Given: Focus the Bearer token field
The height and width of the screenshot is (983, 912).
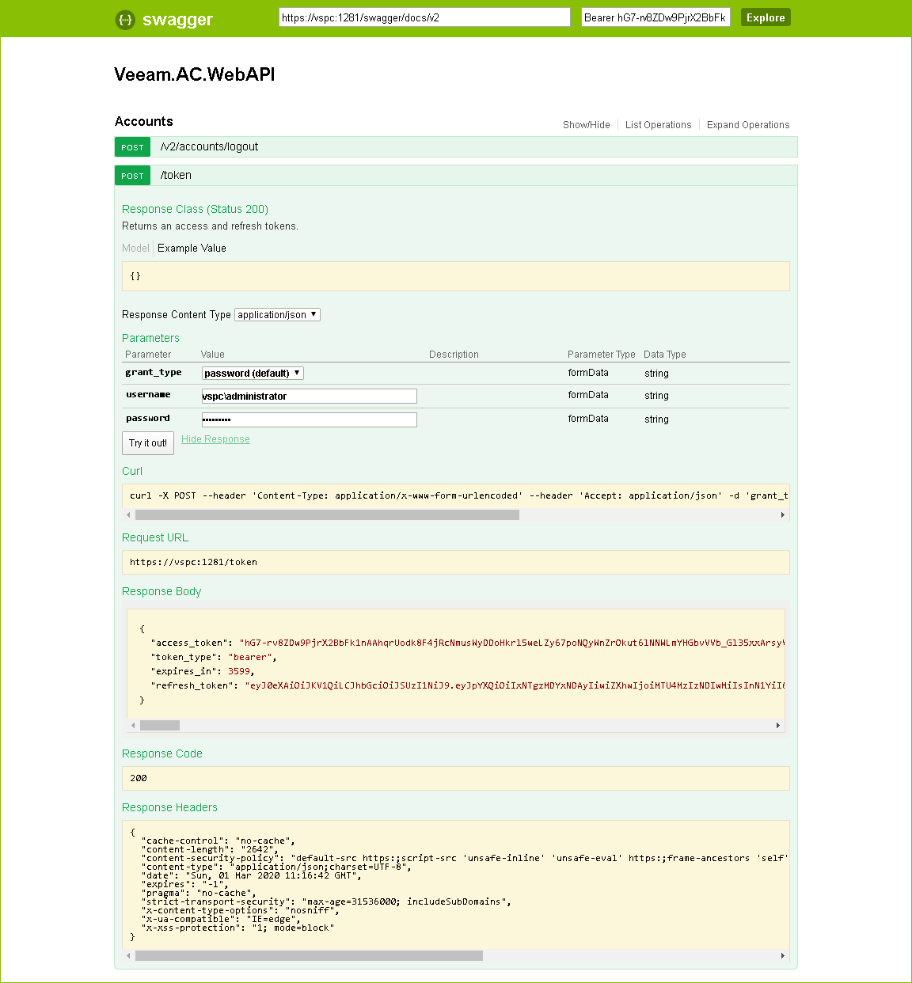Looking at the screenshot, I should point(655,17).
